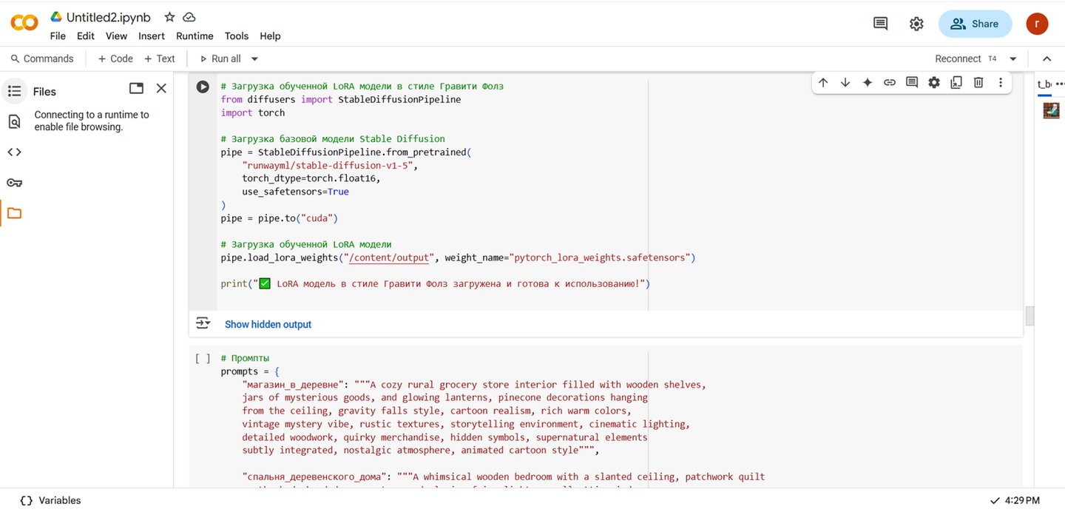Delete the cell using the trash icon
Viewport: 1065px width, 512px height.
click(978, 83)
